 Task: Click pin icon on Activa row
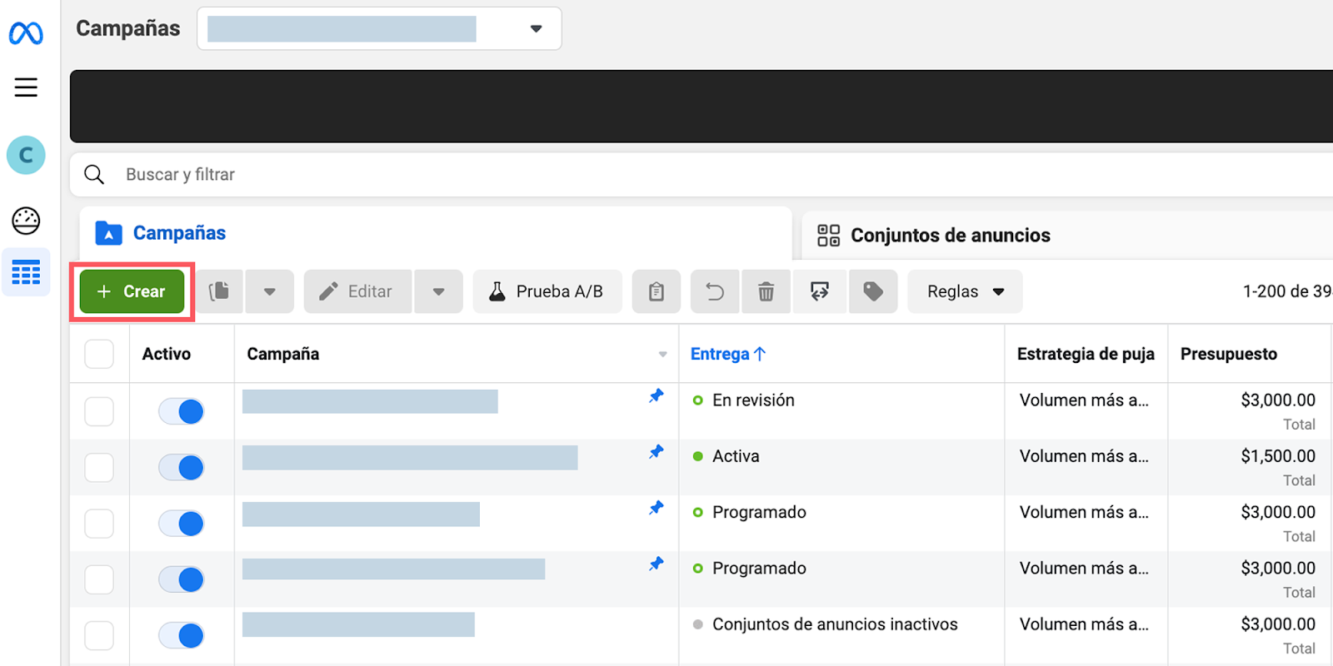(657, 451)
